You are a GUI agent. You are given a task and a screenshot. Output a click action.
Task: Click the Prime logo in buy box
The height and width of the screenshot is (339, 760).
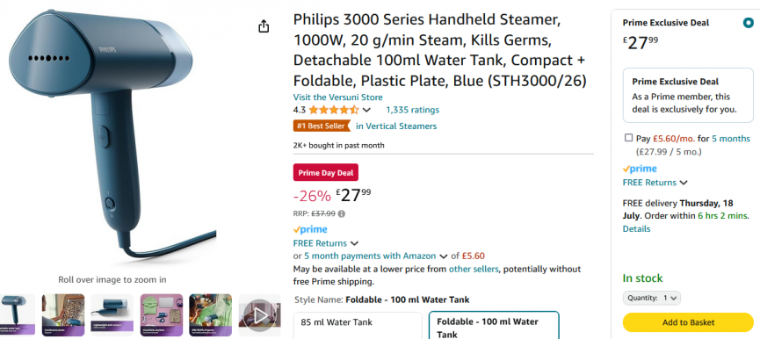click(x=640, y=169)
